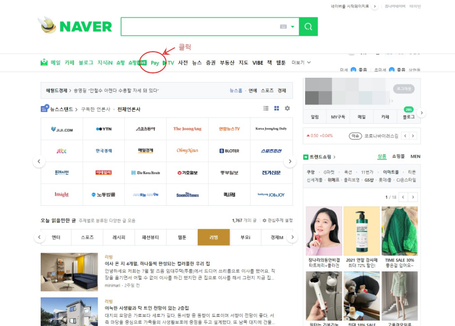
Task: Go to previous newsstand page arrow
Action: 39,161
